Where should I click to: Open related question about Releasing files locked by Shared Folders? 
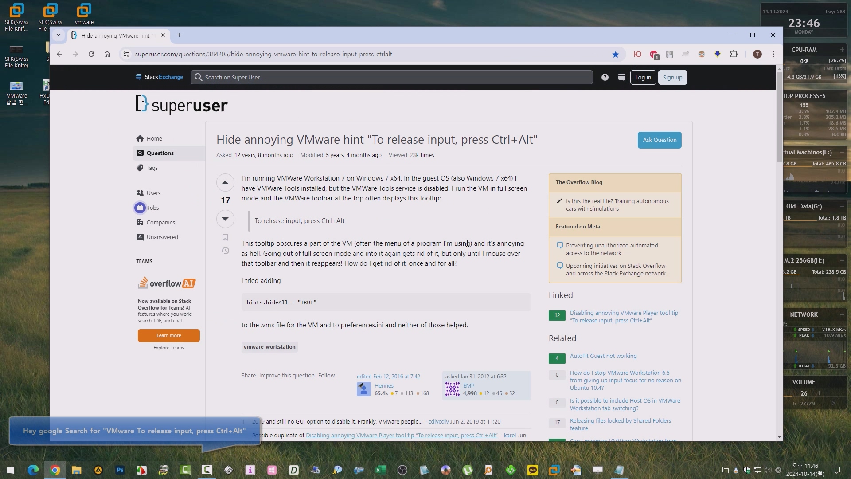[620, 424]
